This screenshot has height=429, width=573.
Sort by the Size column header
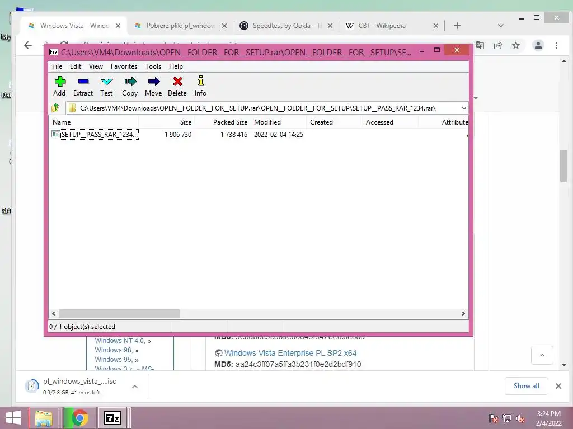[x=167, y=122]
